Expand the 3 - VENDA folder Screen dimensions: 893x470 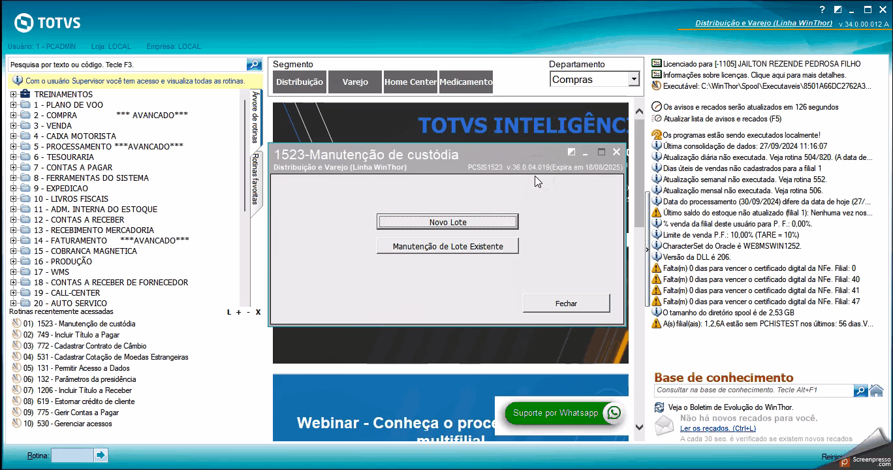14,125
